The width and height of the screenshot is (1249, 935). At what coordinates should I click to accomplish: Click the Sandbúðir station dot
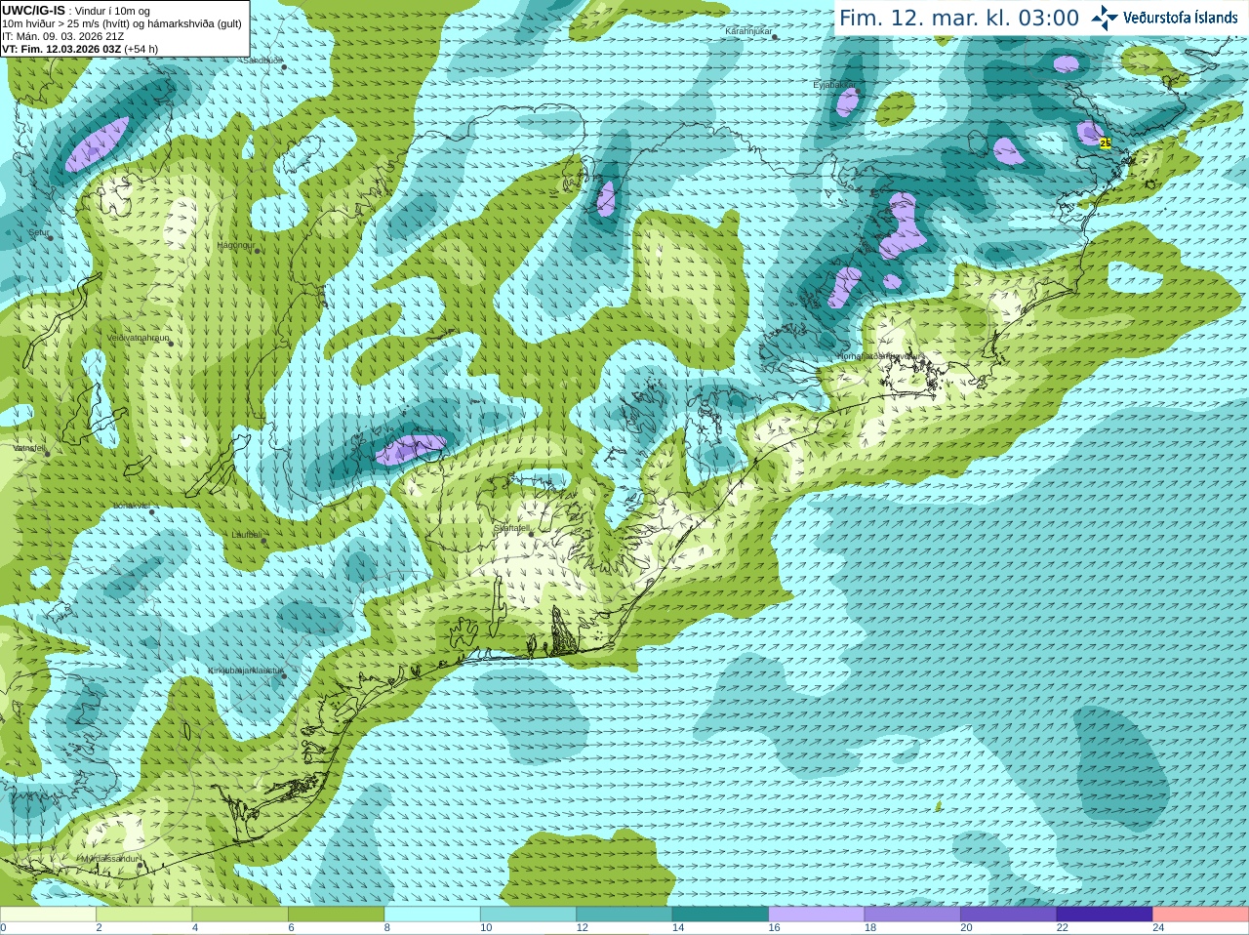(x=283, y=66)
